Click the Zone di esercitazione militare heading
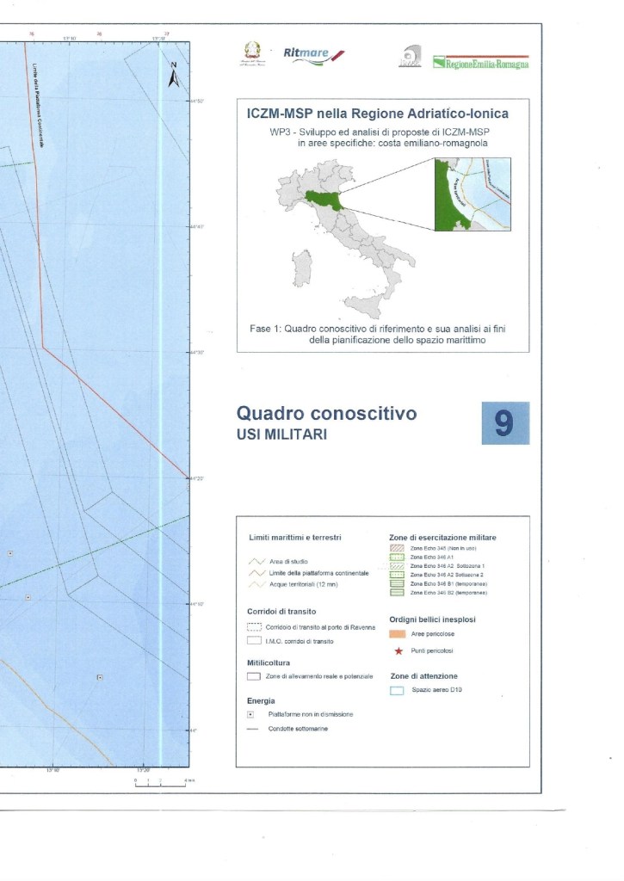Viewport: 624px width, 881px height. pos(442,537)
